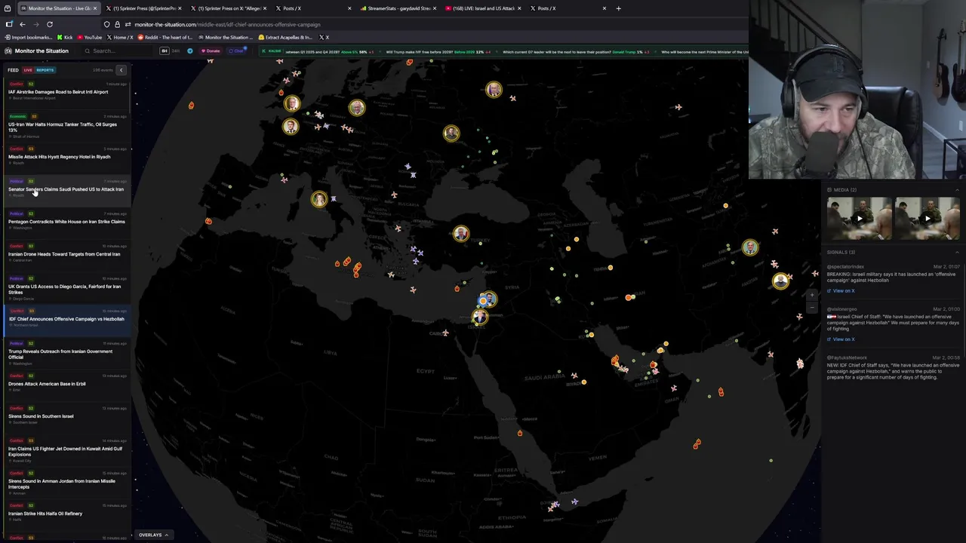Image resolution: width=966 pixels, height=543 pixels.
Task: Collapse the MEDIA section chevron
Action: [956, 189]
